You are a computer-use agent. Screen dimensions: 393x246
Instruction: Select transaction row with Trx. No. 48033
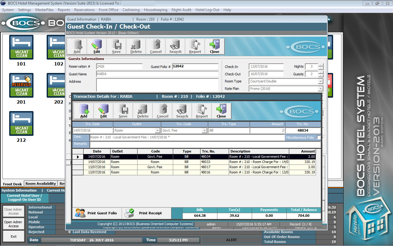[194, 162]
